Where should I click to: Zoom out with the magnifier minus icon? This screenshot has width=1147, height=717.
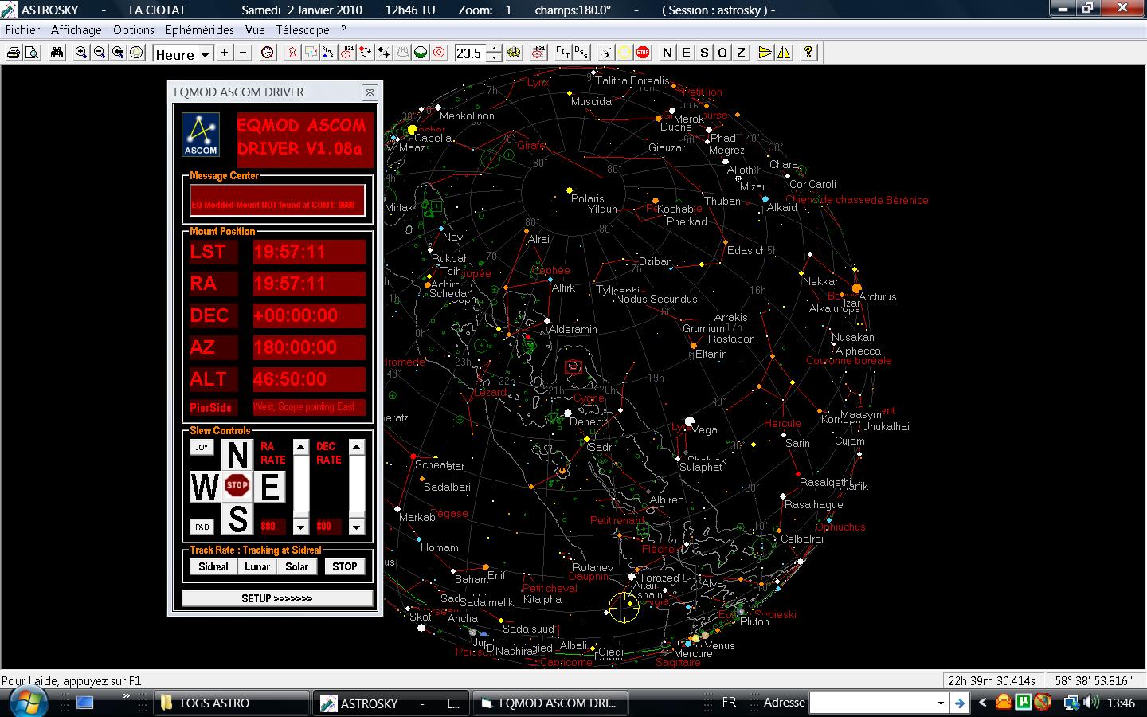coord(100,53)
